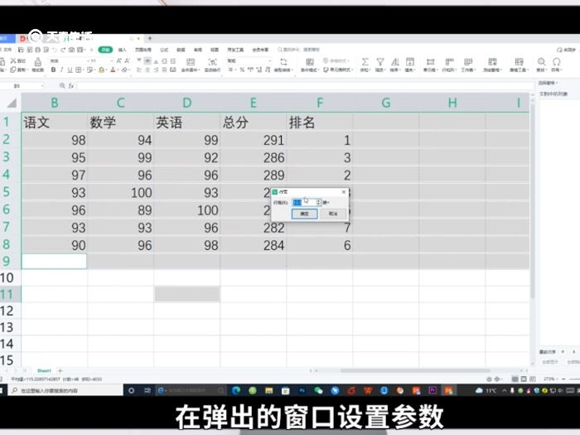The height and width of the screenshot is (435, 580).
Task: Click the Format Painter icon
Action: click(38, 62)
